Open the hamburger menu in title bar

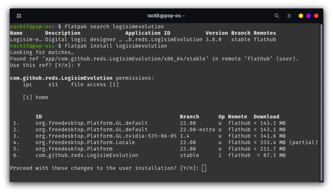(x=289, y=16)
